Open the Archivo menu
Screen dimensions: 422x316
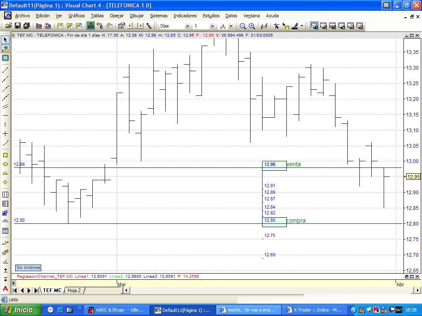[22, 16]
